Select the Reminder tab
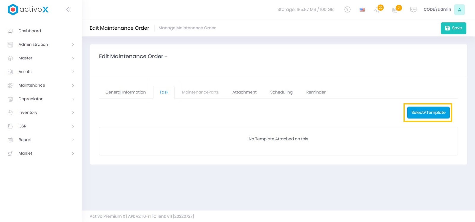 316,92
